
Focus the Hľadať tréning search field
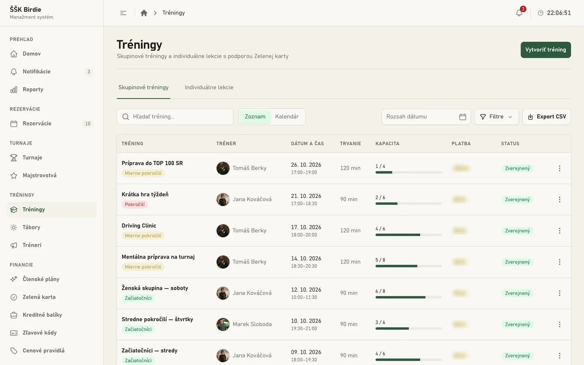coord(175,117)
